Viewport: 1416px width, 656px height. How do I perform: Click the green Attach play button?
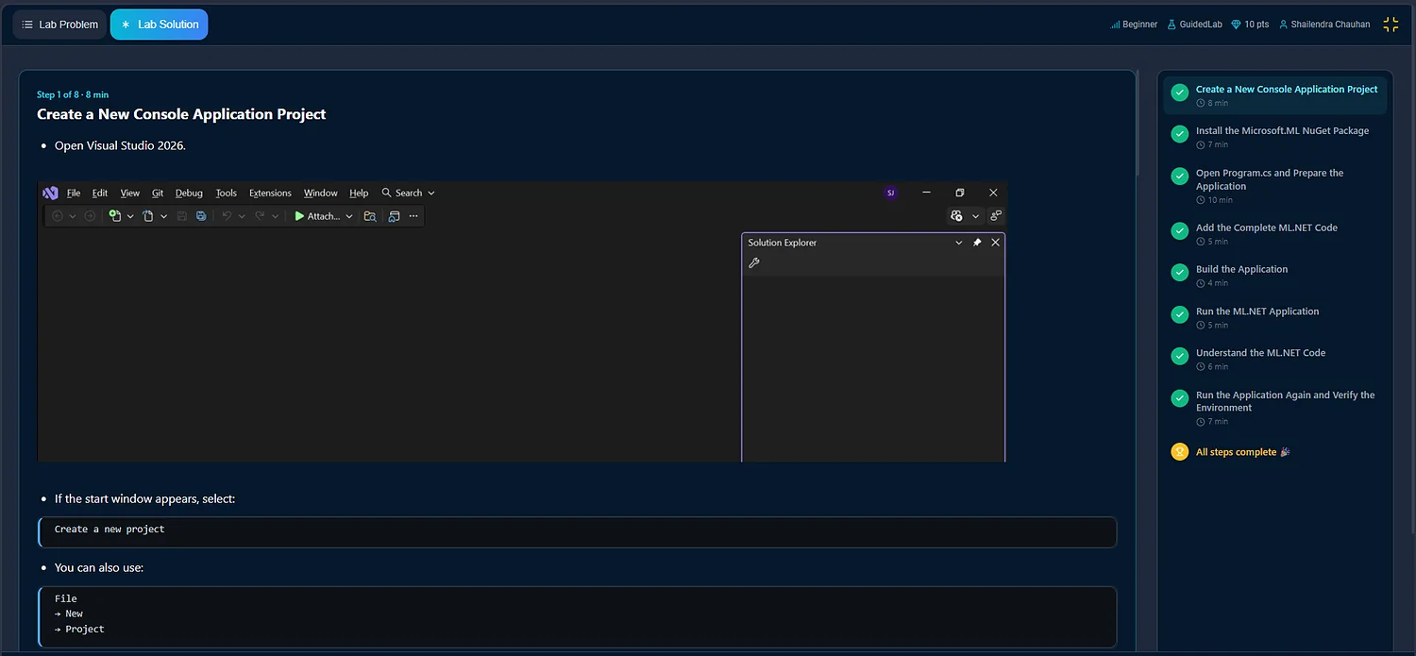coord(316,216)
